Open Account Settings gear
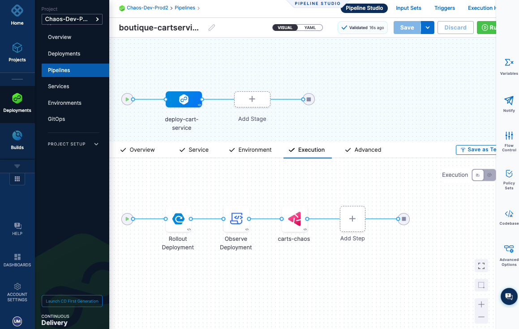The height and width of the screenshot is (329, 519). (x=17, y=292)
